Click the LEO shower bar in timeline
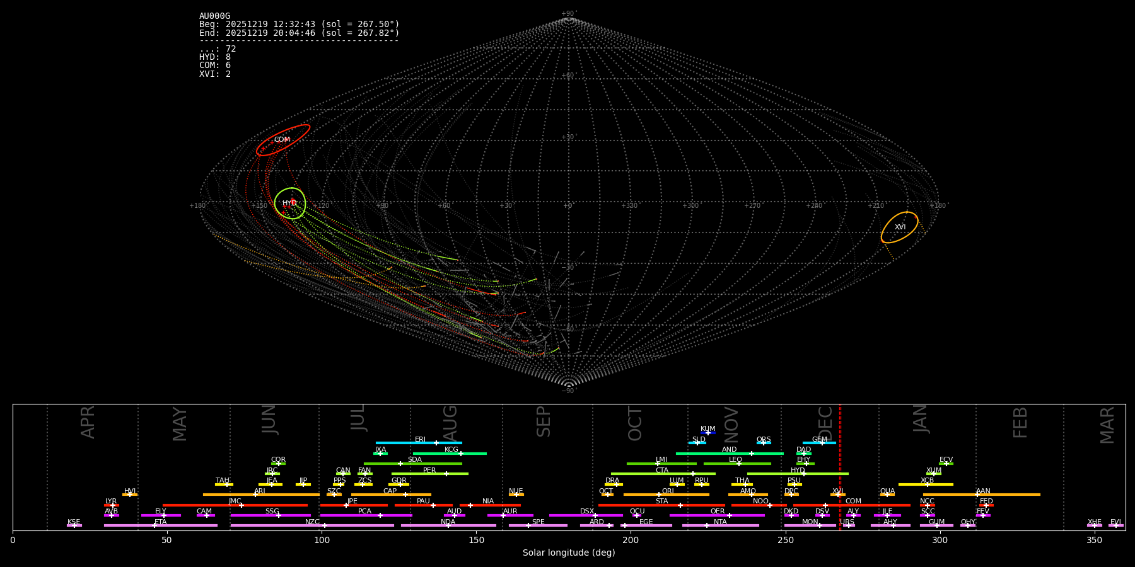The width and height of the screenshot is (1135, 567). pyautogui.click(x=737, y=464)
